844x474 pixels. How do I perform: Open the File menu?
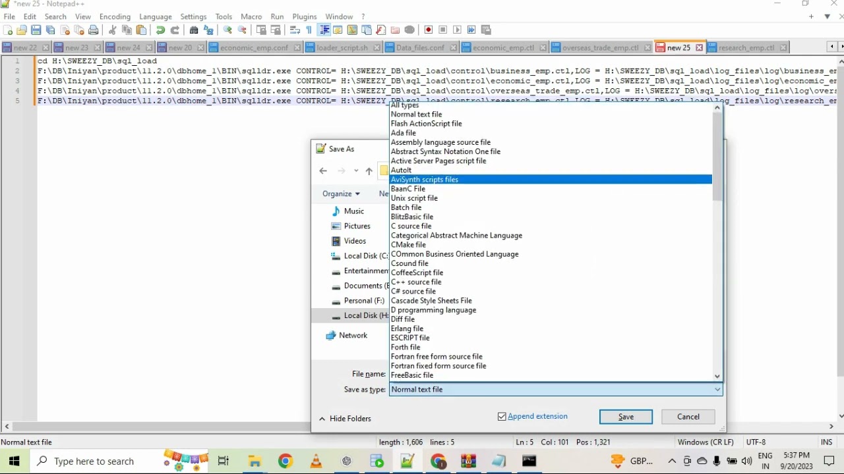pyautogui.click(x=9, y=16)
